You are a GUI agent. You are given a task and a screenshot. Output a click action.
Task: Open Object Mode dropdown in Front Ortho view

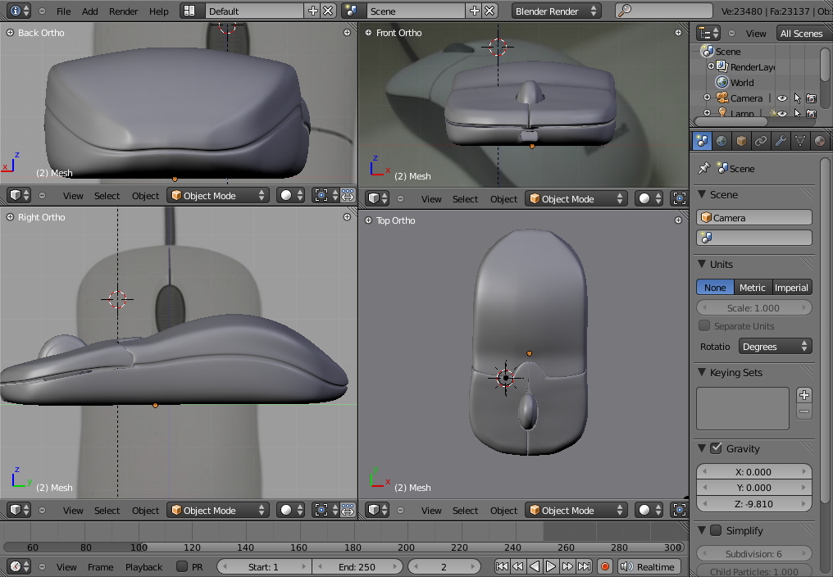coord(576,198)
